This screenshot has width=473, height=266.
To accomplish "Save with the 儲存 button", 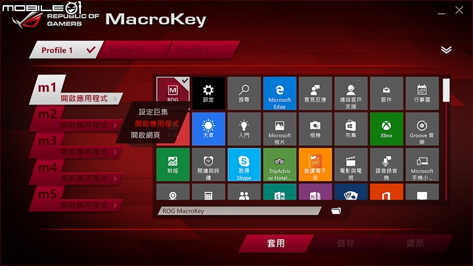I will coord(346,243).
